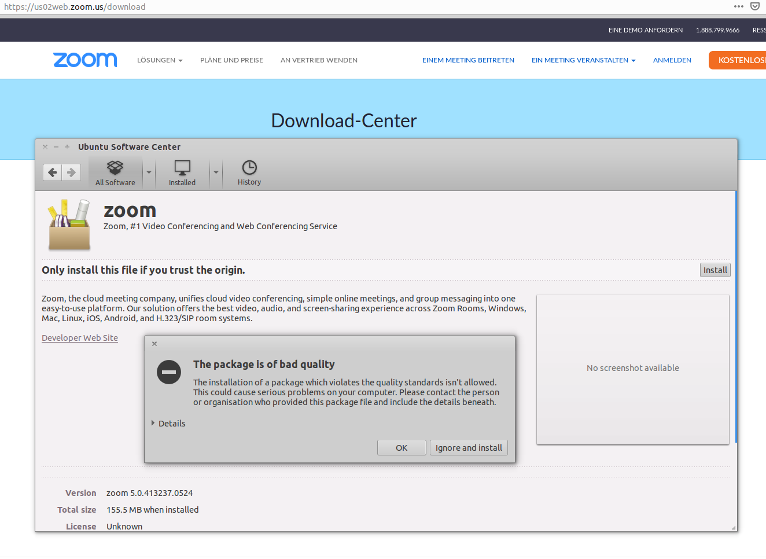Open the browser menu with three dots
Viewport: 766px width, 559px height.
pos(739,6)
